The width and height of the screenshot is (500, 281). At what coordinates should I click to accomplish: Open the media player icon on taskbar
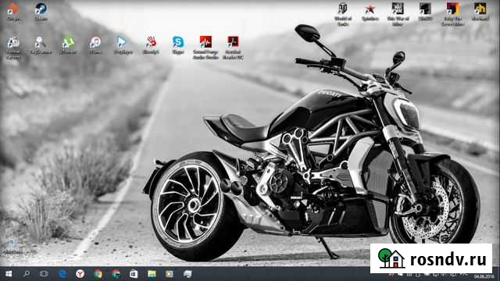point(170,274)
